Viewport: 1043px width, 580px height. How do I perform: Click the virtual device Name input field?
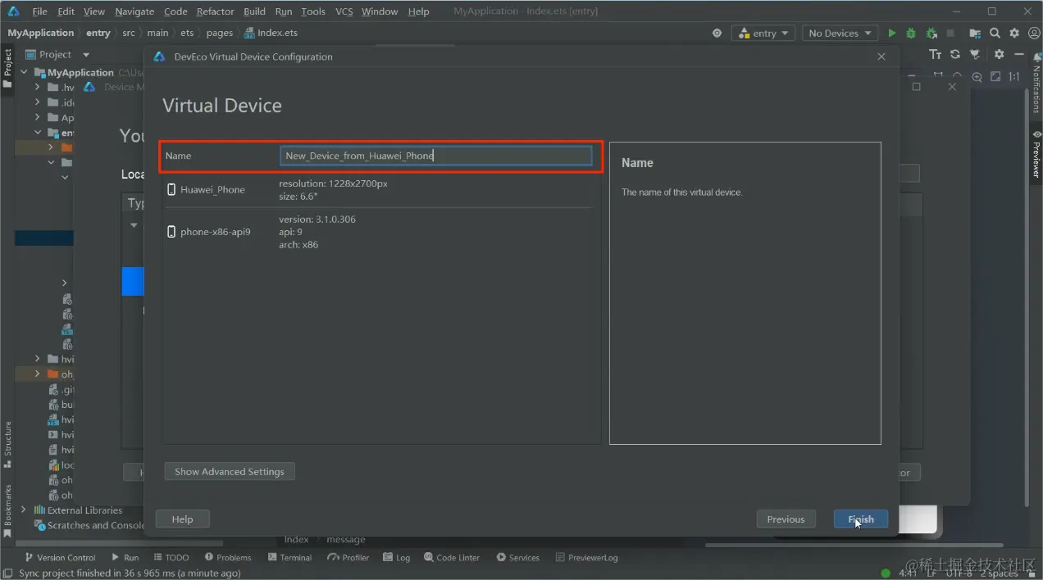(x=436, y=156)
